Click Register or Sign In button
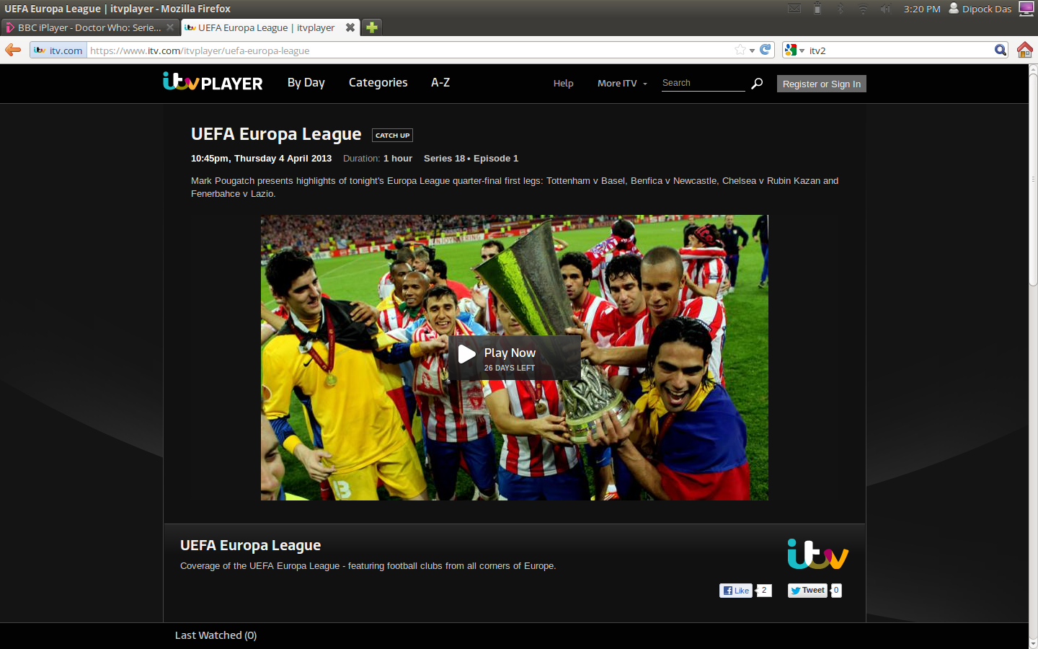Viewport: 1038px width, 649px height. point(822,84)
